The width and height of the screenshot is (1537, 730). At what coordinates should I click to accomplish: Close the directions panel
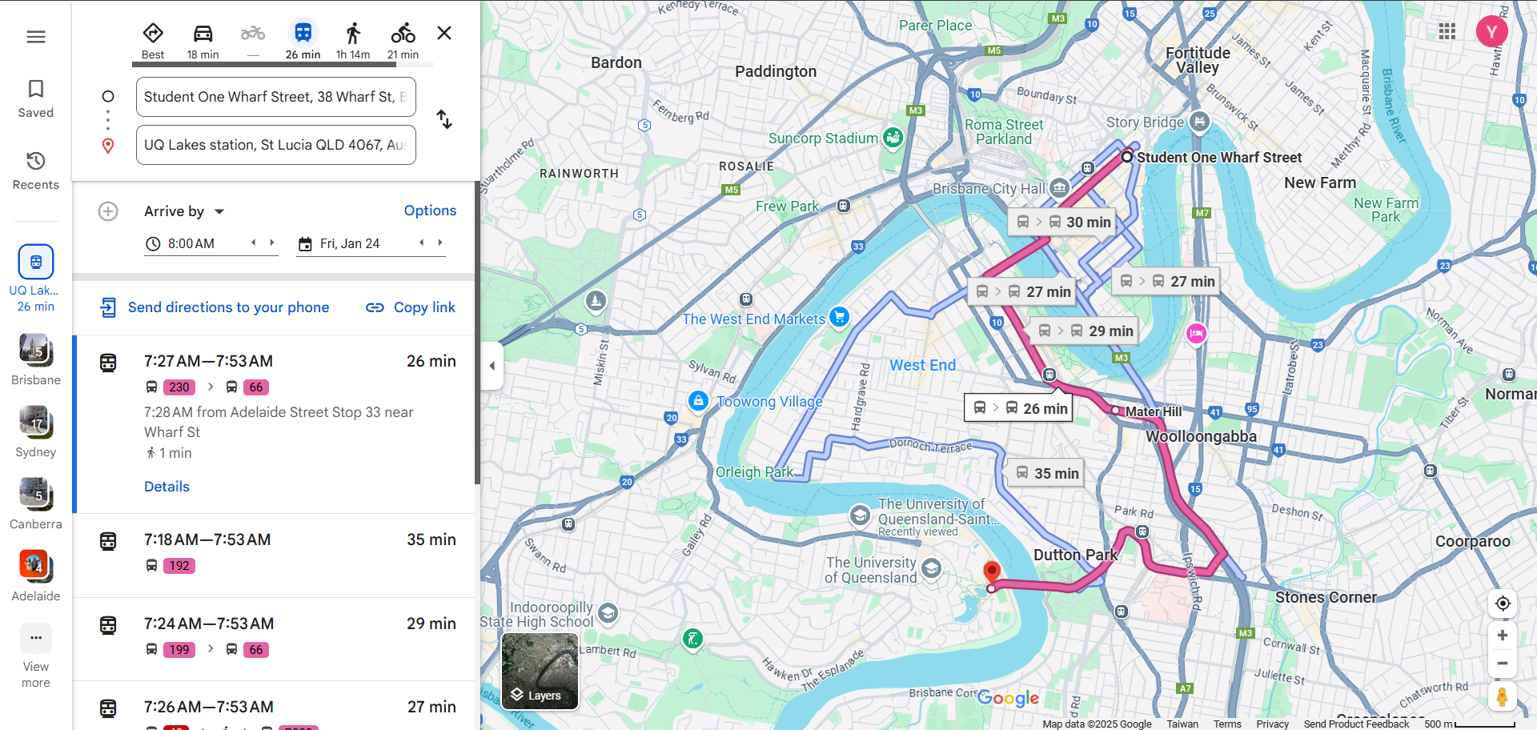(444, 33)
